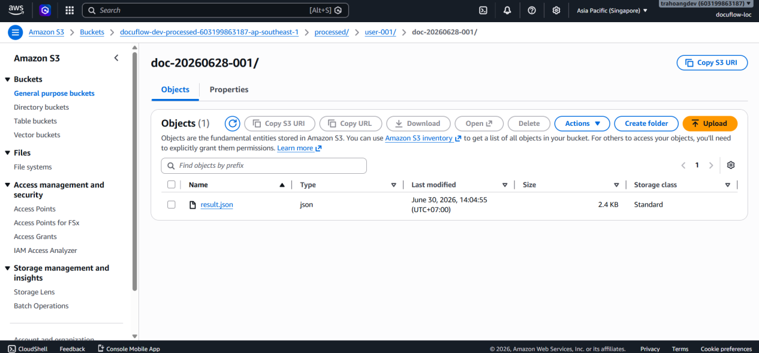Open the Actions dropdown
Image resolution: width=759 pixels, height=353 pixels.
[x=582, y=123]
